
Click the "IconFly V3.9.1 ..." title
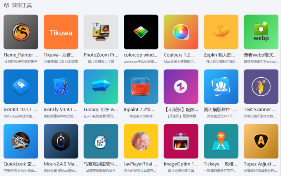[60, 110]
